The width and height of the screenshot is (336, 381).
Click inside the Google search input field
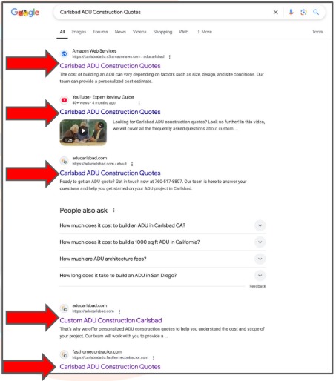163,12
